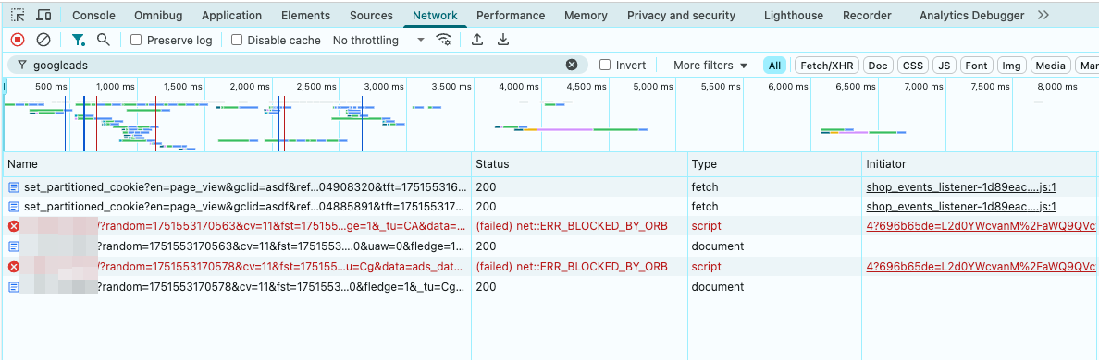This screenshot has width=1099, height=360.
Task: Filter by Img requests
Action: click(x=1011, y=66)
